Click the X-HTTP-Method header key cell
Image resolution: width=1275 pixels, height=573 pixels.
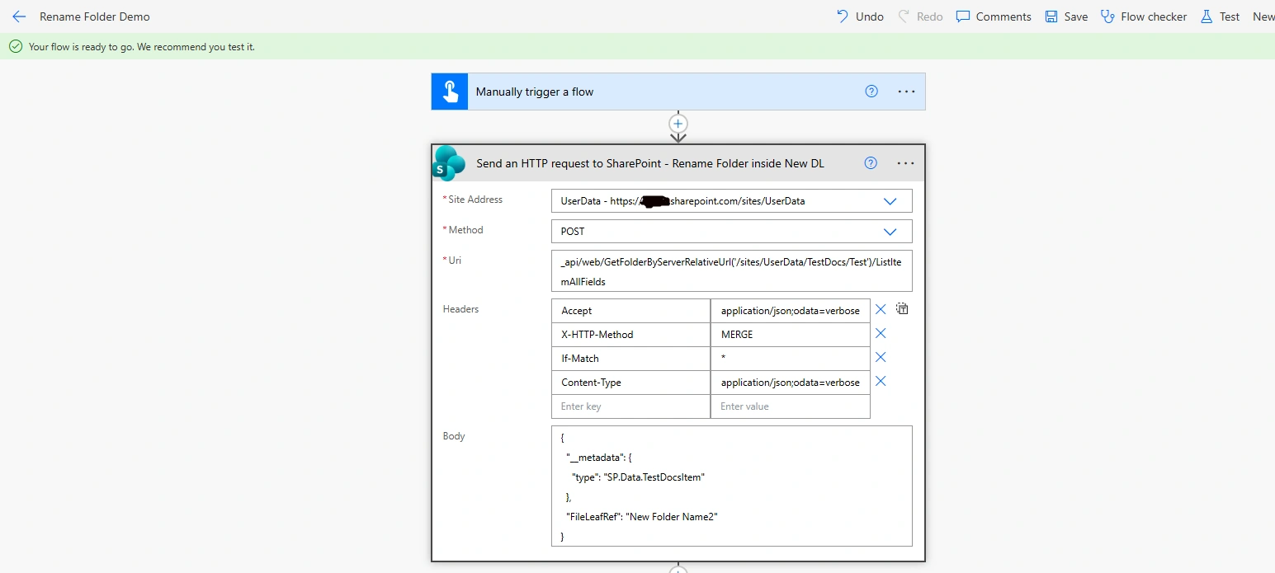click(630, 335)
